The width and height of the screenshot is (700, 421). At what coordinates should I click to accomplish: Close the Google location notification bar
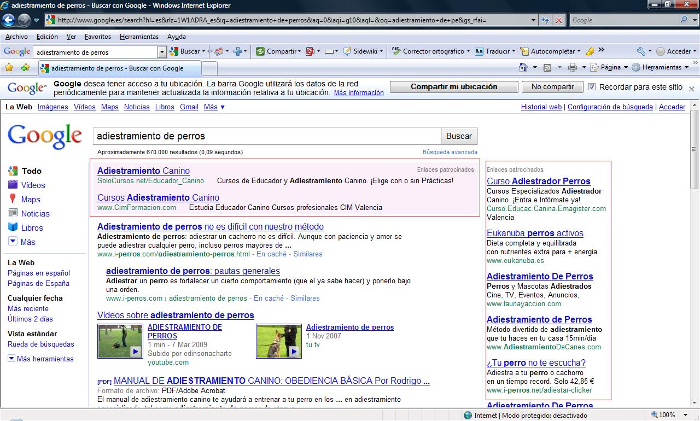click(x=692, y=89)
